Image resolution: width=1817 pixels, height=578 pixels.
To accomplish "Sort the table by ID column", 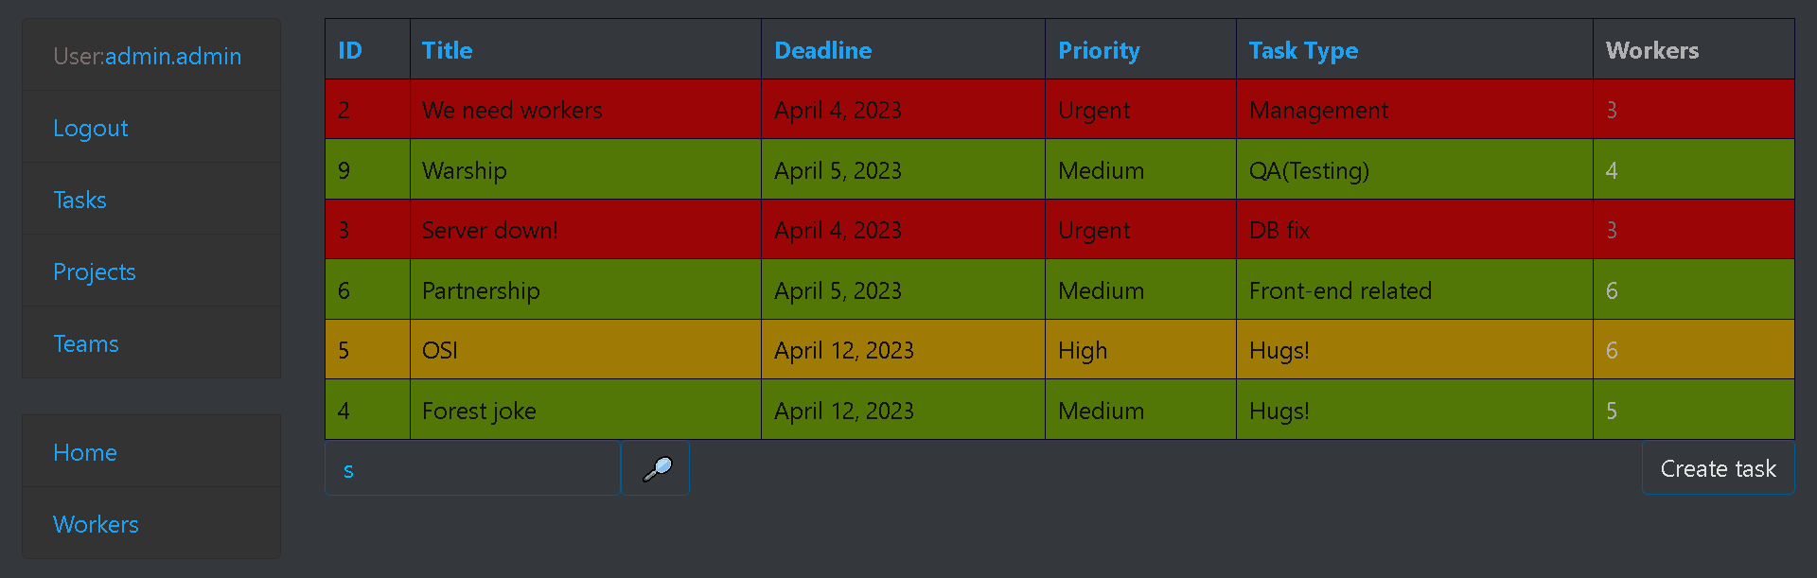I will [x=348, y=50].
